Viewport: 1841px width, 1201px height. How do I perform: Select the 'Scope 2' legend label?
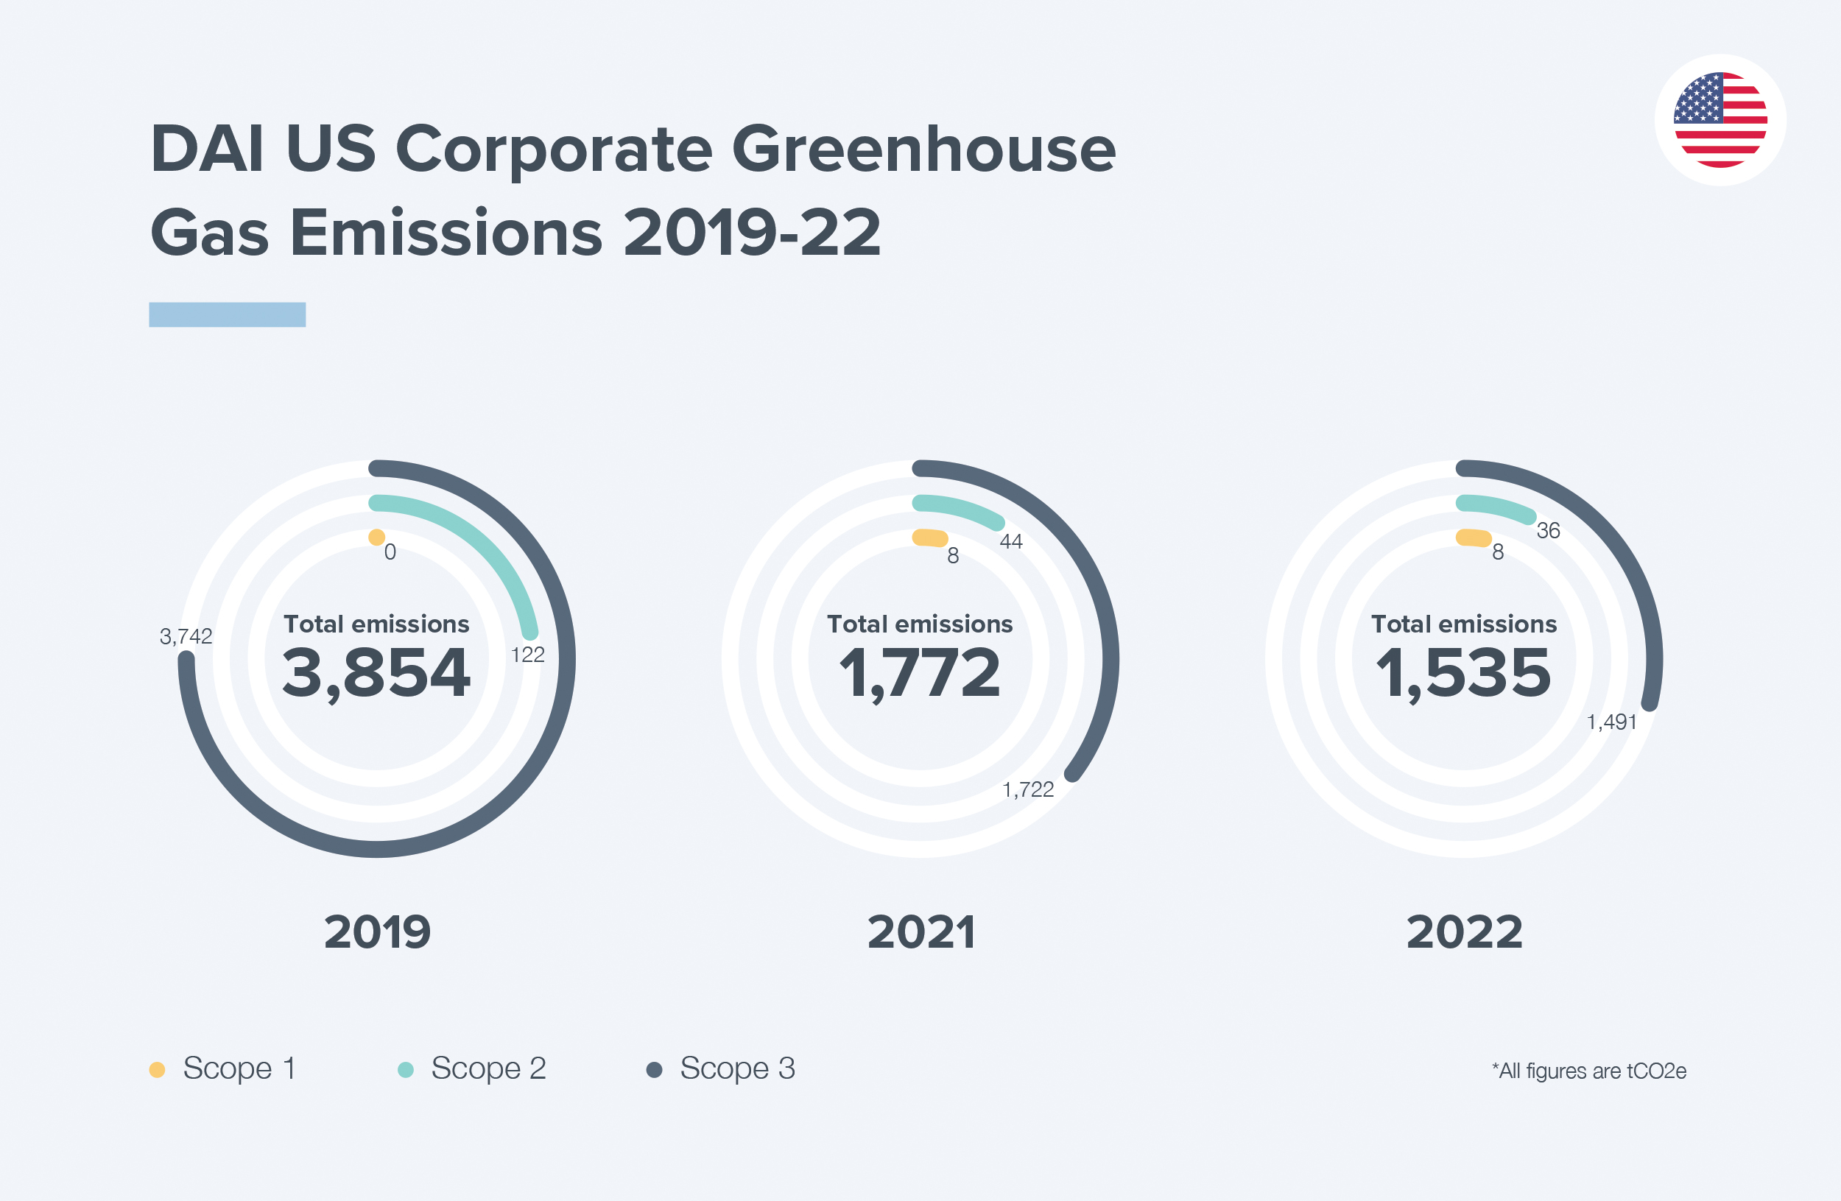pyautogui.click(x=489, y=1068)
